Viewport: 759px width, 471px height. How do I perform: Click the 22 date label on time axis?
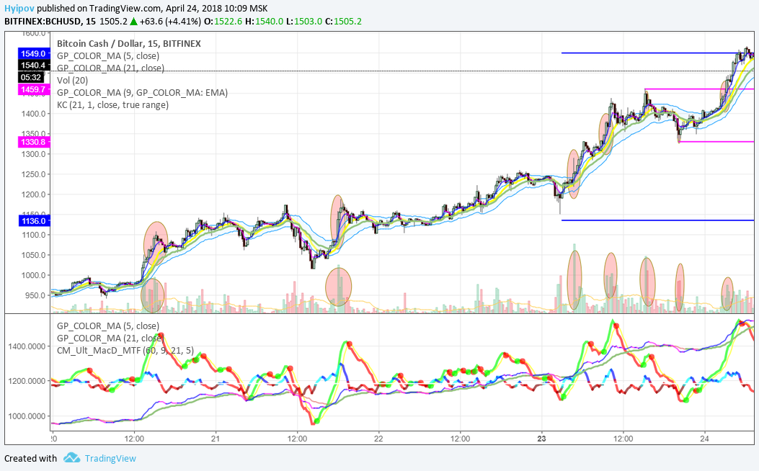(x=378, y=439)
